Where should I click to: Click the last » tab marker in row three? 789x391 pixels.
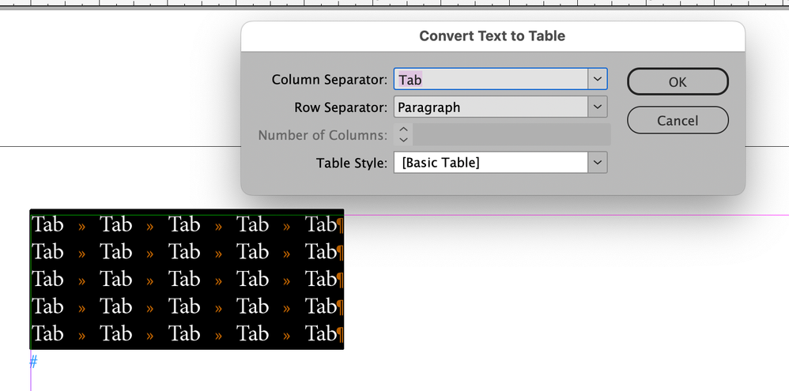(x=286, y=281)
